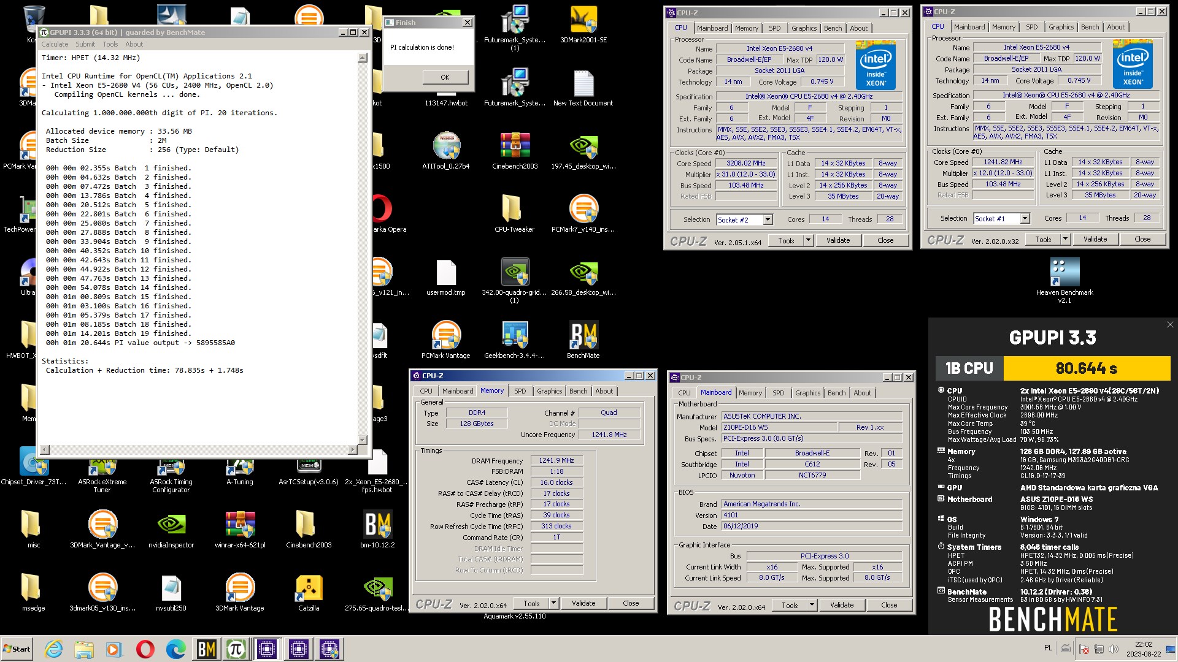The width and height of the screenshot is (1178, 662).
Task: Open the nvidiaInspector desktop icon
Action: coord(171,529)
